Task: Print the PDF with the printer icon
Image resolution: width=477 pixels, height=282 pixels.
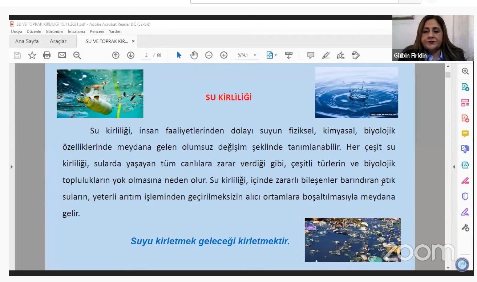Action: click(x=47, y=55)
